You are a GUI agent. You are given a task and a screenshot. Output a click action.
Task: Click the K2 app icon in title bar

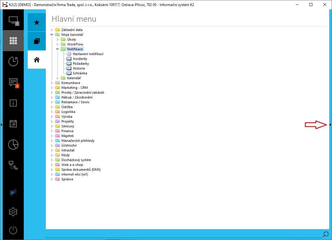coord(5,5)
